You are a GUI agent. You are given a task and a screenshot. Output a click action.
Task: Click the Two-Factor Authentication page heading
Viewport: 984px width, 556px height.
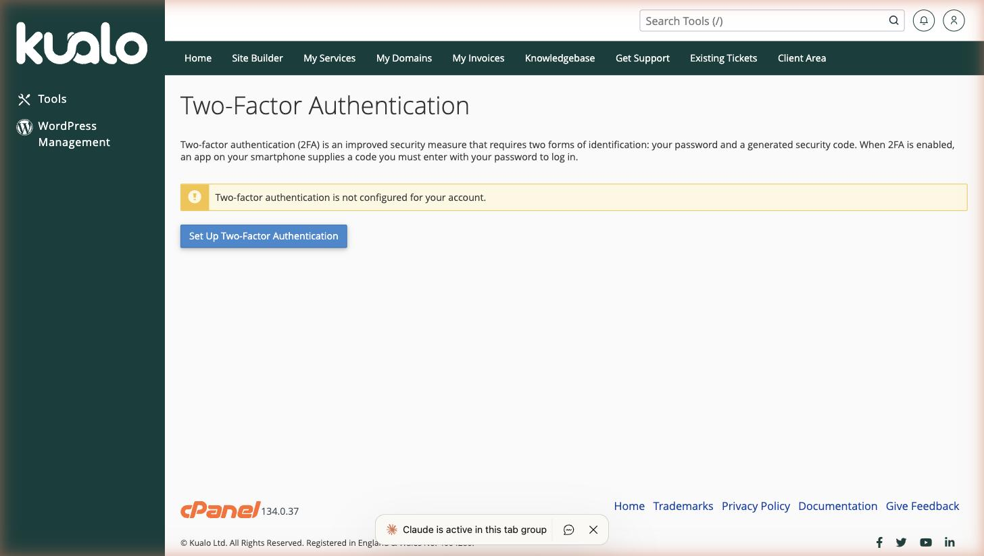[324, 106]
